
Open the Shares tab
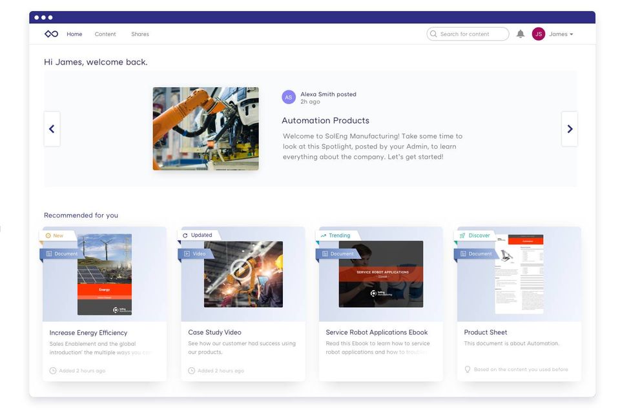pos(140,34)
